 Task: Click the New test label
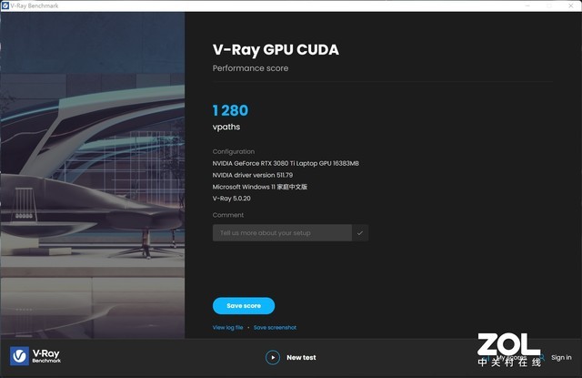(301, 358)
